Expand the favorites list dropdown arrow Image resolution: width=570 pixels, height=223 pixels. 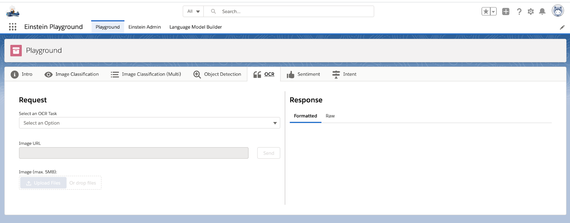493,11
